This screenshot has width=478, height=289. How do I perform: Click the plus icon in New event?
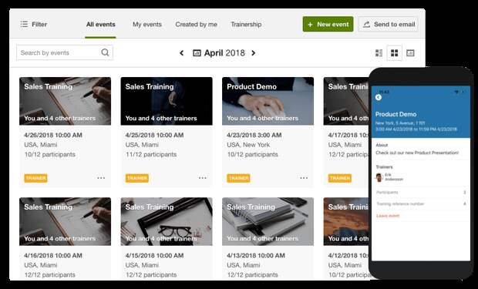(x=310, y=25)
